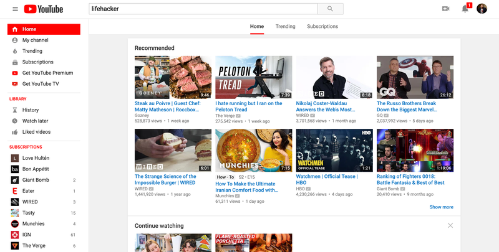This screenshot has width=499, height=252.
Task: Click the GQ channel name under video
Action: point(380,116)
